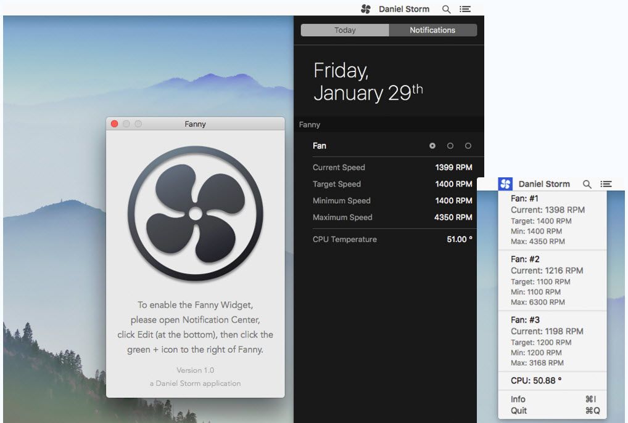Click the "Minimum Speed" label in the widget

tap(342, 201)
